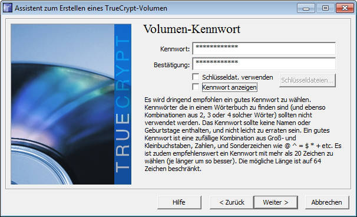The height and width of the screenshot is (217, 357).
Task: Maximize the TrueCrypt wizard window
Action: [325, 8]
